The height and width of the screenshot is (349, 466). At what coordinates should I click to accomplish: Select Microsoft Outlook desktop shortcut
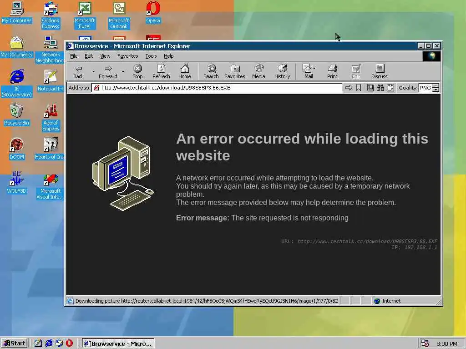[x=119, y=15]
